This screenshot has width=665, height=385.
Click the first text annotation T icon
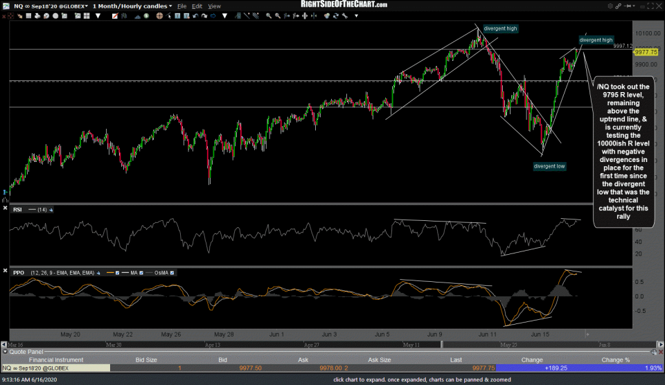click(177, 16)
